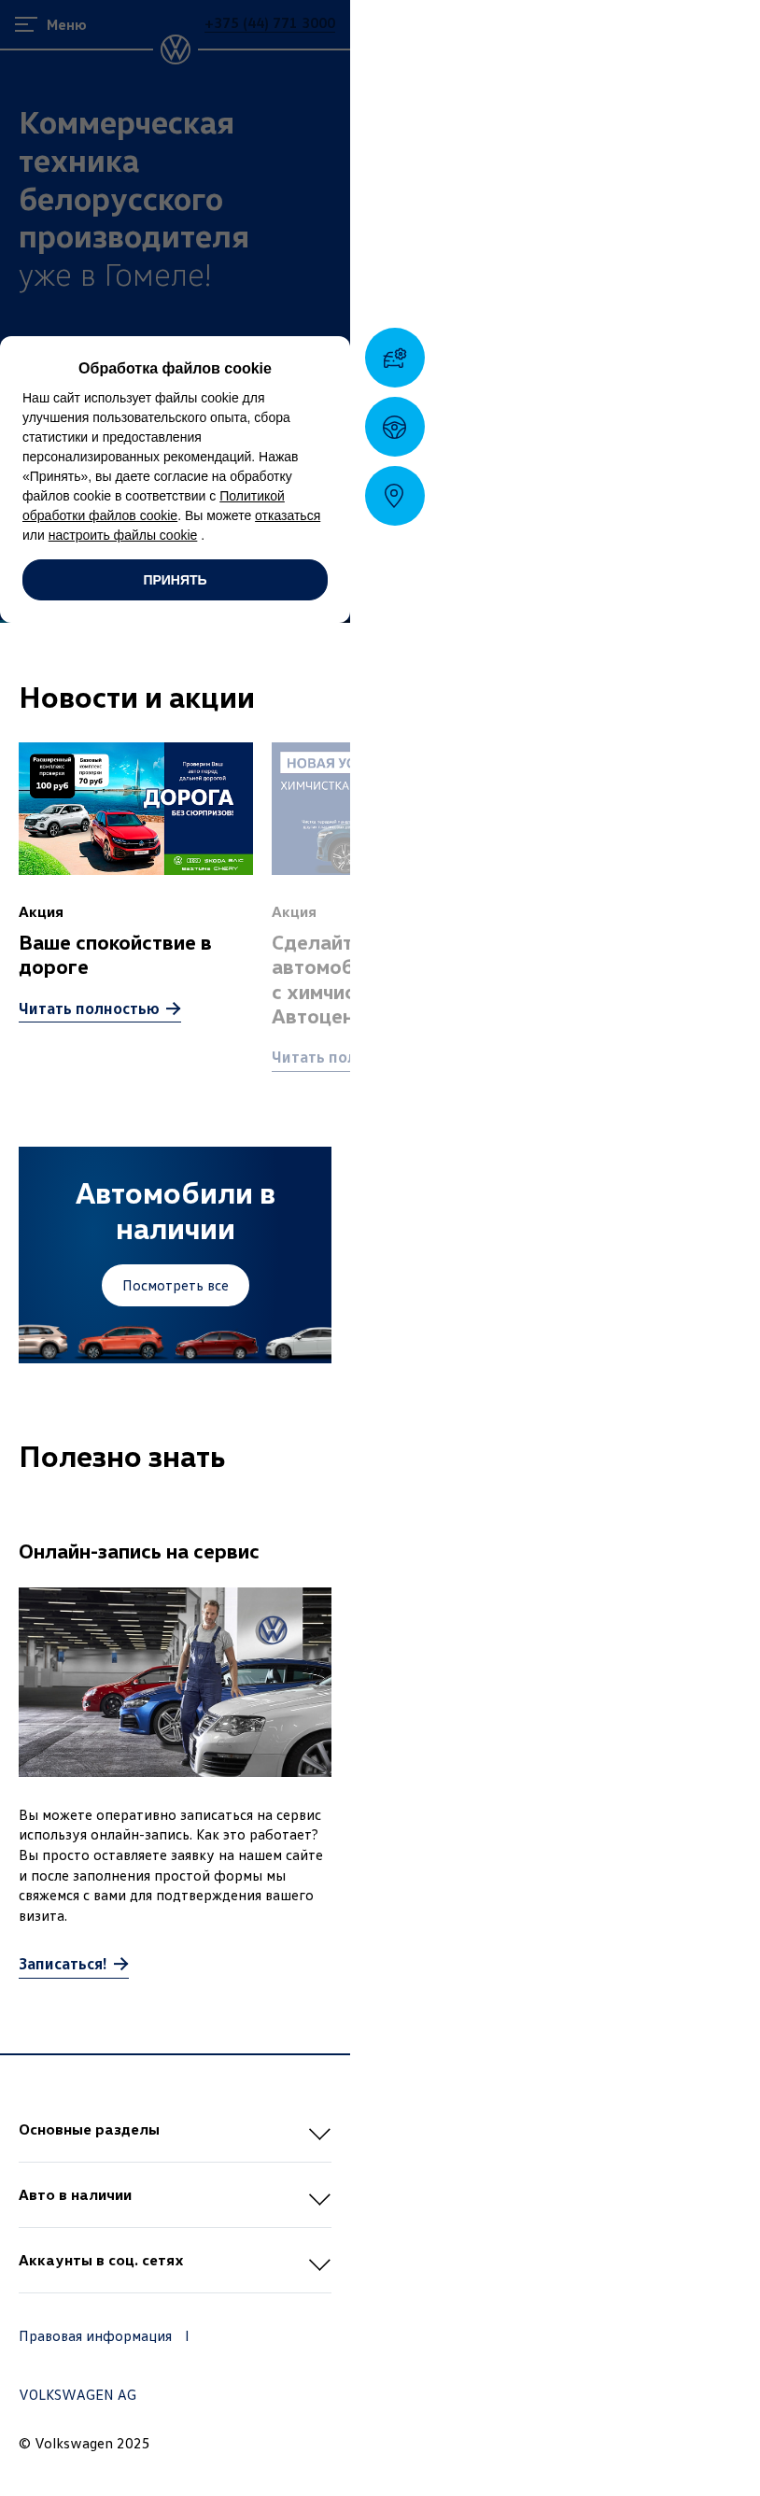This screenshot has height=2496, width=760.
Task: Click arrow icon beside Читать полностью
Action: 174,1008
